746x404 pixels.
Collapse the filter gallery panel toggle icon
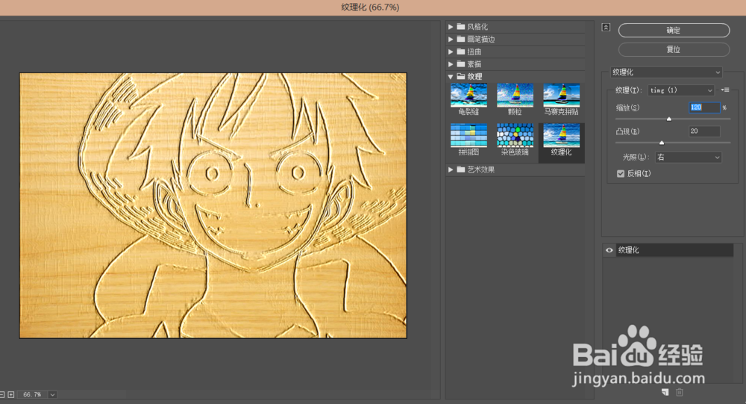coord(606,27)
